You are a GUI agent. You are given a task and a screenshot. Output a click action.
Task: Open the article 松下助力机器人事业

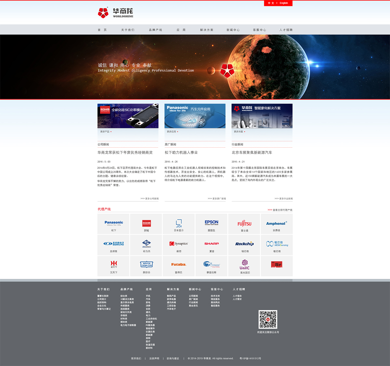click(181, 153)
